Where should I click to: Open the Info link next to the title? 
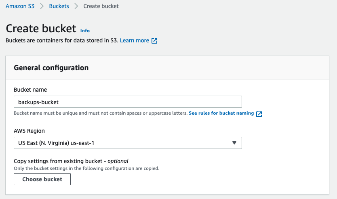[x=85, y=31]
